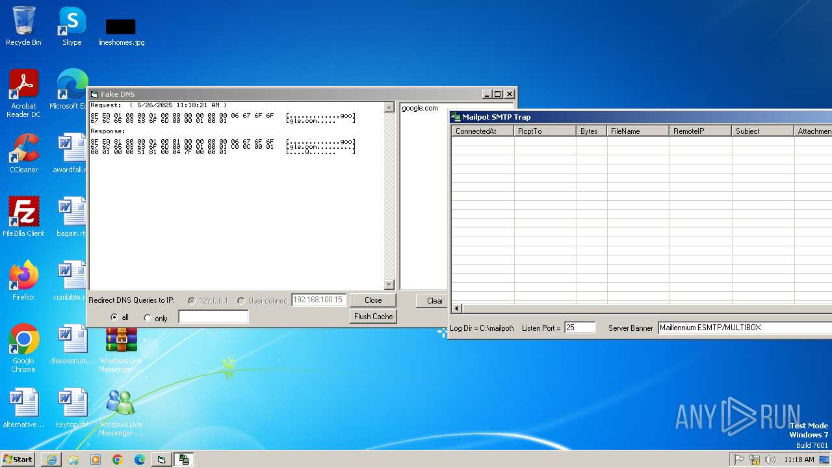
Task: Click the Clear button in Fake DNS
Action: coord(432,300)
